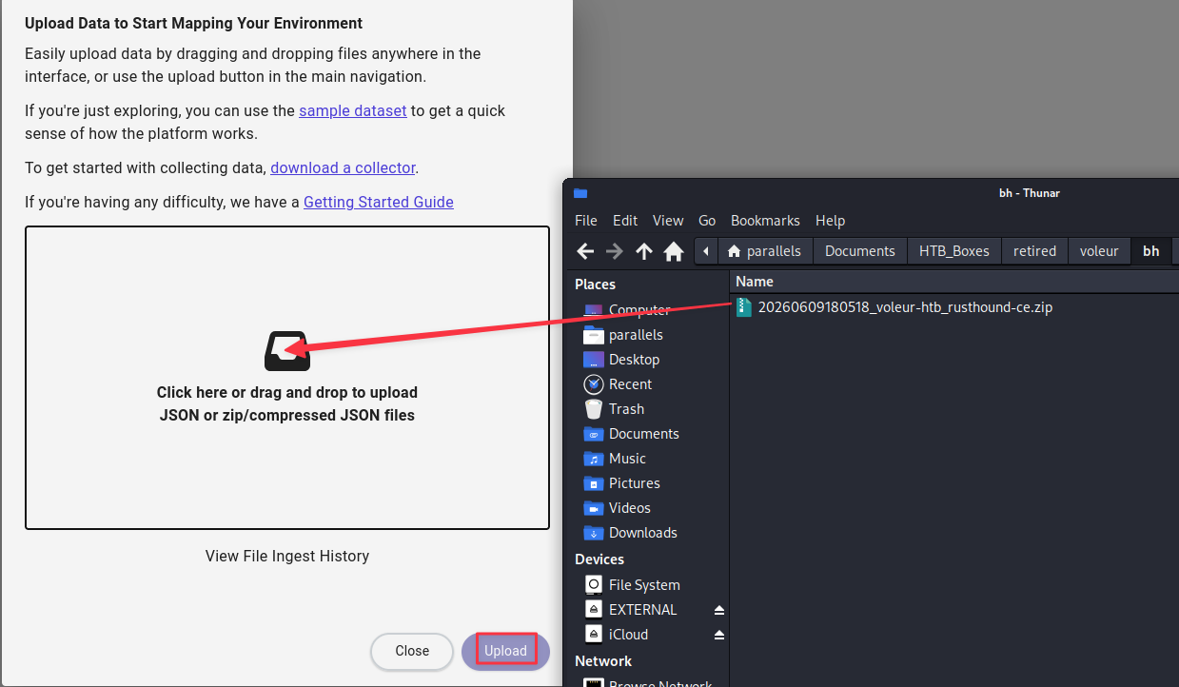Click View File Ingest History
1179x687 pixels.
[x=287, y=557]
